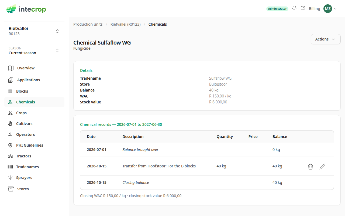Click the Overview map icon in sidebar
The height and width of the screenshot is (216, 345).
click(11, 68)
